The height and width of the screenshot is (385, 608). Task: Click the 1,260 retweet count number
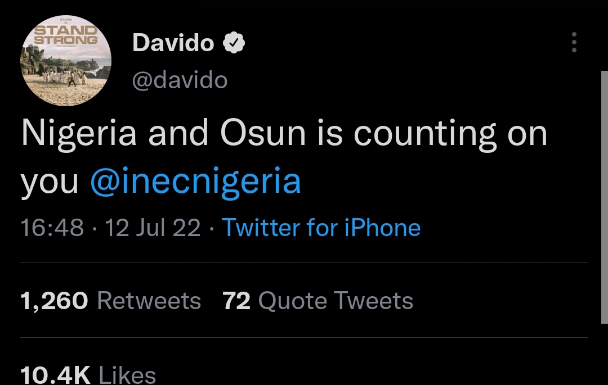pos(54,301)
